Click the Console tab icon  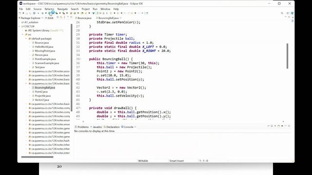[x=122, y=127]
